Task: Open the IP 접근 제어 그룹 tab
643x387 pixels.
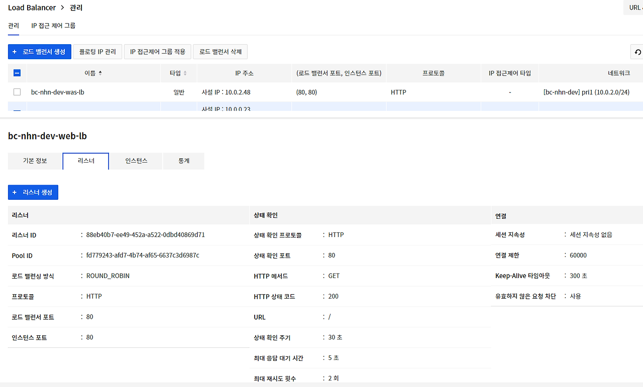Action: coord(52,25)
